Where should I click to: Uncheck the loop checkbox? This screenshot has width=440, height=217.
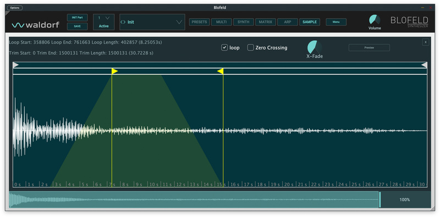pos(224,47)
